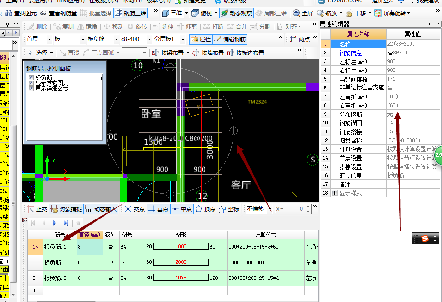The height and width of the screenshot is (302, 442).
Task: Click 打断 break tool
Action: pyautogui.click(x=214, y=26)
